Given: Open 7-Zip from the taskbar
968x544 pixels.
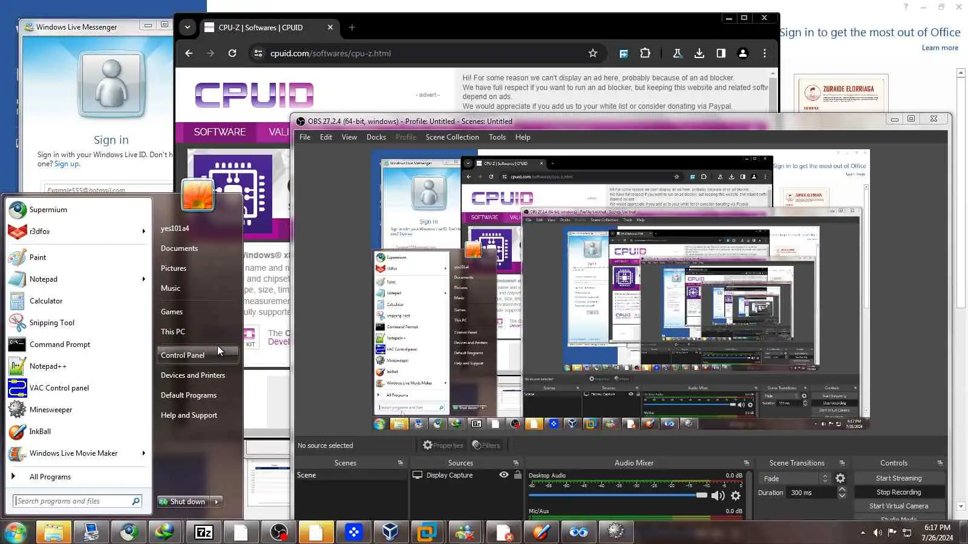Looking at the screenshot, I should pyautogui.click(x=204, y=532).
